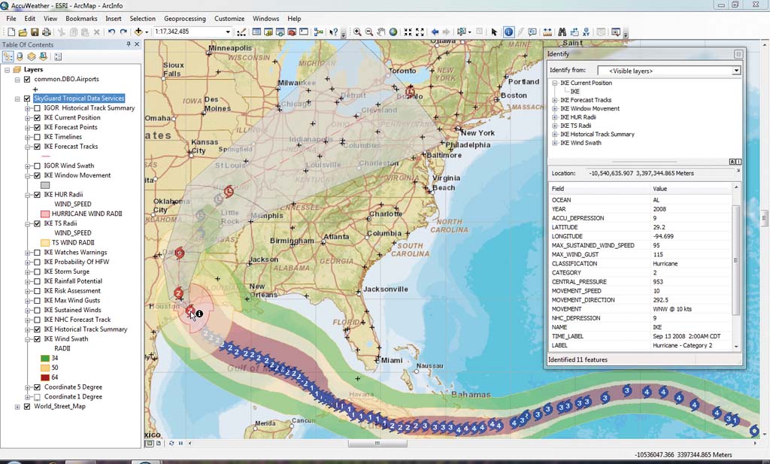Open the Geoprocessing menu
Viewport: 770px width, 464px height.
185,19
